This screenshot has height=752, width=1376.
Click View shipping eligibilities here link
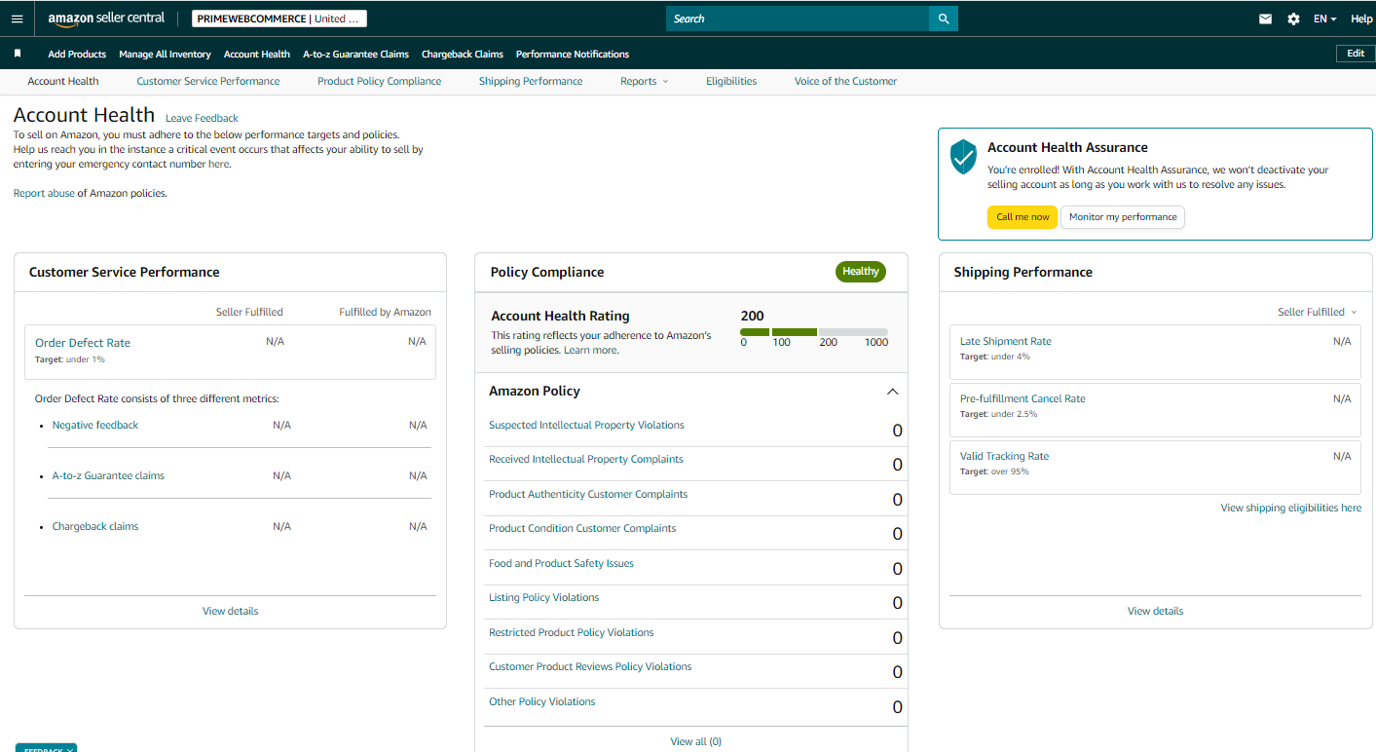tap(1291, 508)
